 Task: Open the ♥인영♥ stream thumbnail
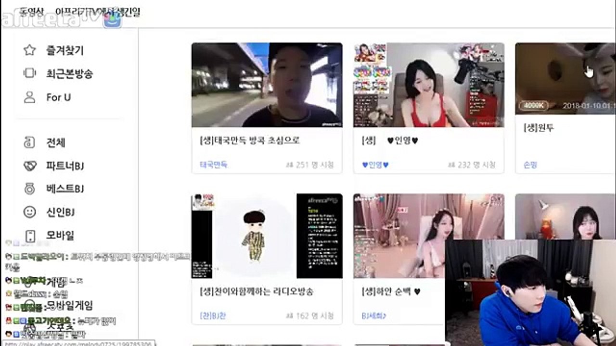click(429, 85)
